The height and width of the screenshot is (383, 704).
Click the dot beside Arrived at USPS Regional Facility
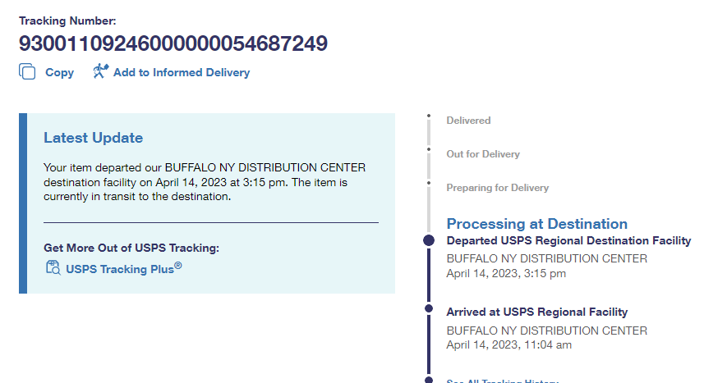(x=428, y=308)
